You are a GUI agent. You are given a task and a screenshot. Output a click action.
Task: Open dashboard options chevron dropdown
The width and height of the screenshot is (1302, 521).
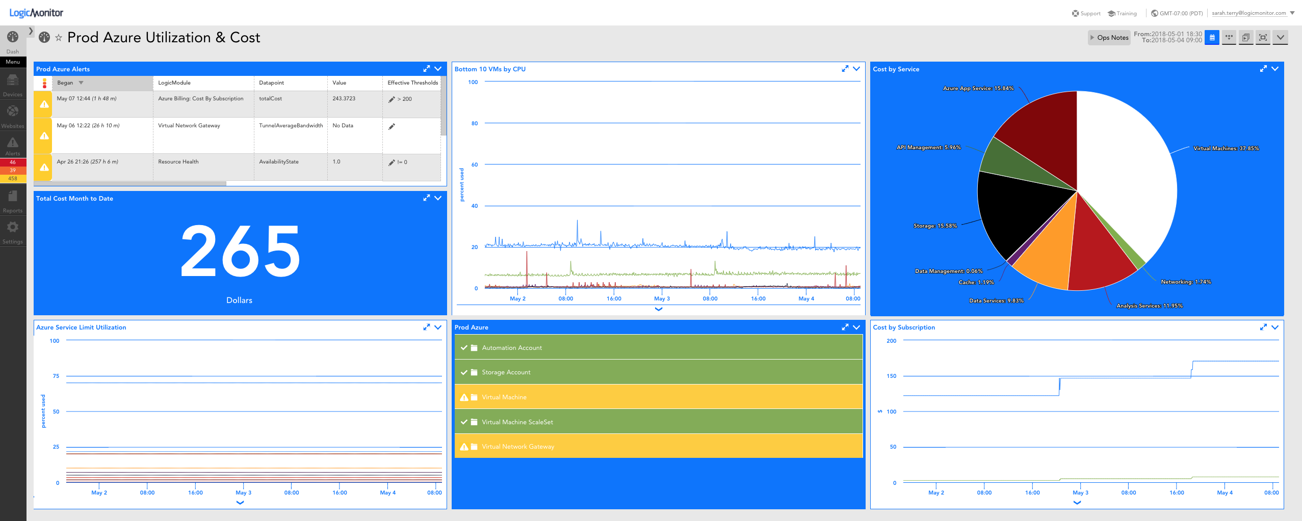[x=1280, y=38]
